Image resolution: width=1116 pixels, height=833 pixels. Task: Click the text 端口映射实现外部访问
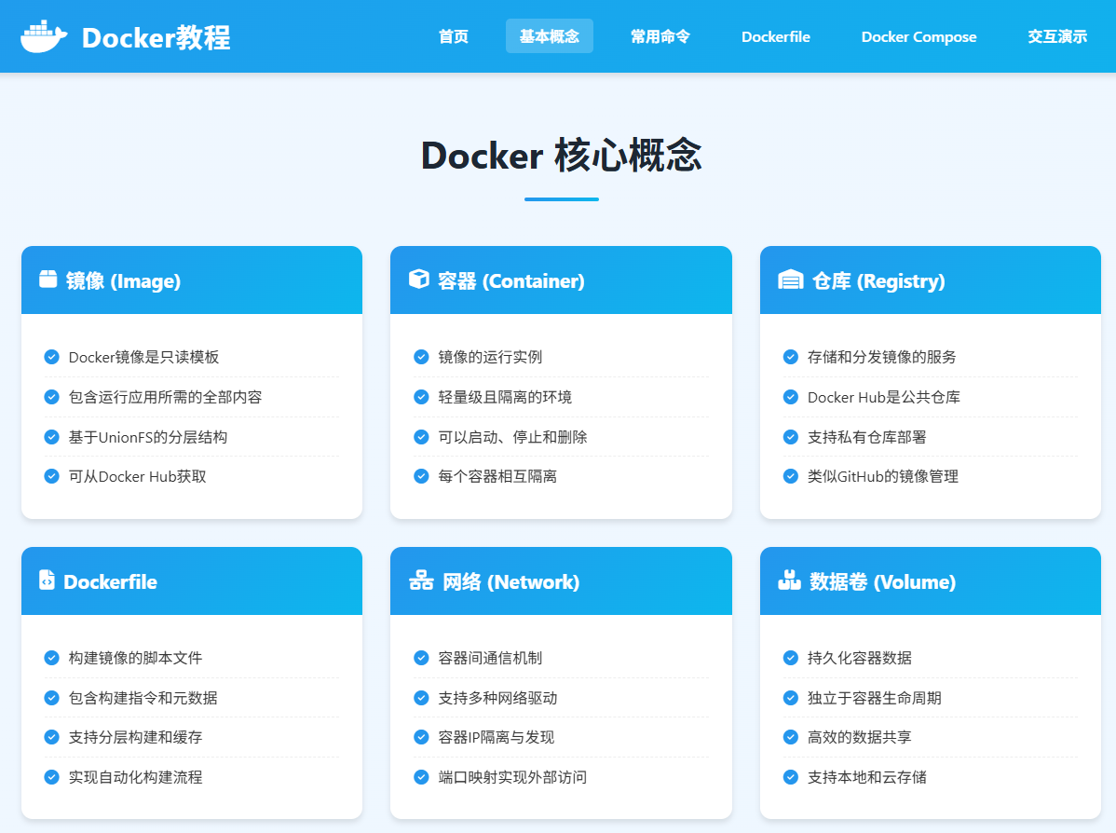[512, 777]
